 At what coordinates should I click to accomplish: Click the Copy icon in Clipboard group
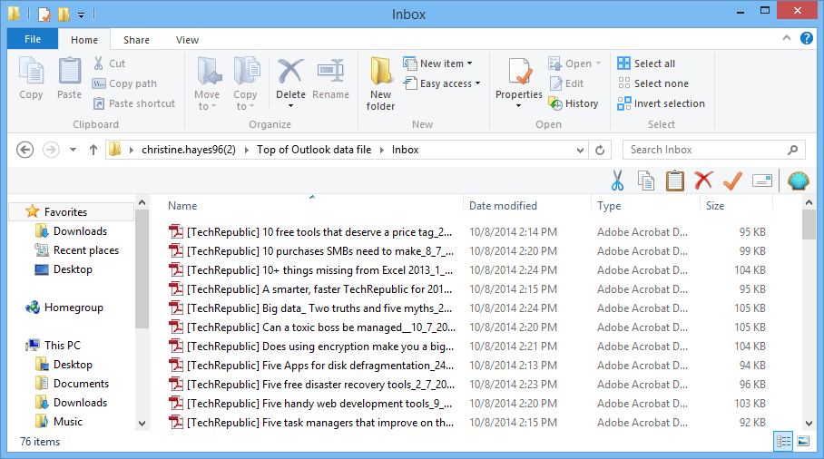coord(31,72)
